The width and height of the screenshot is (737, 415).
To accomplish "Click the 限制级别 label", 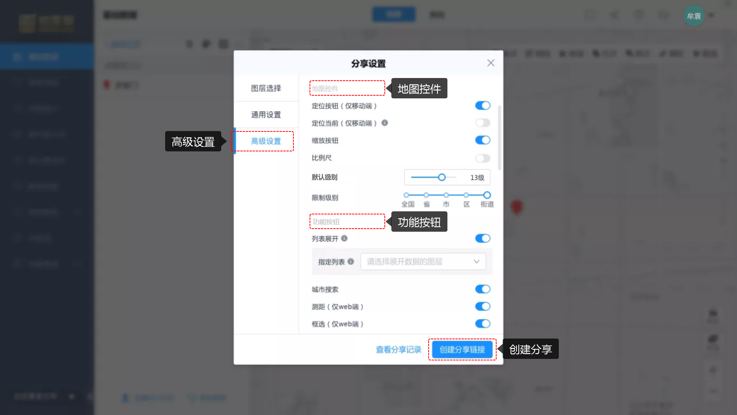I will coord(325,198).
